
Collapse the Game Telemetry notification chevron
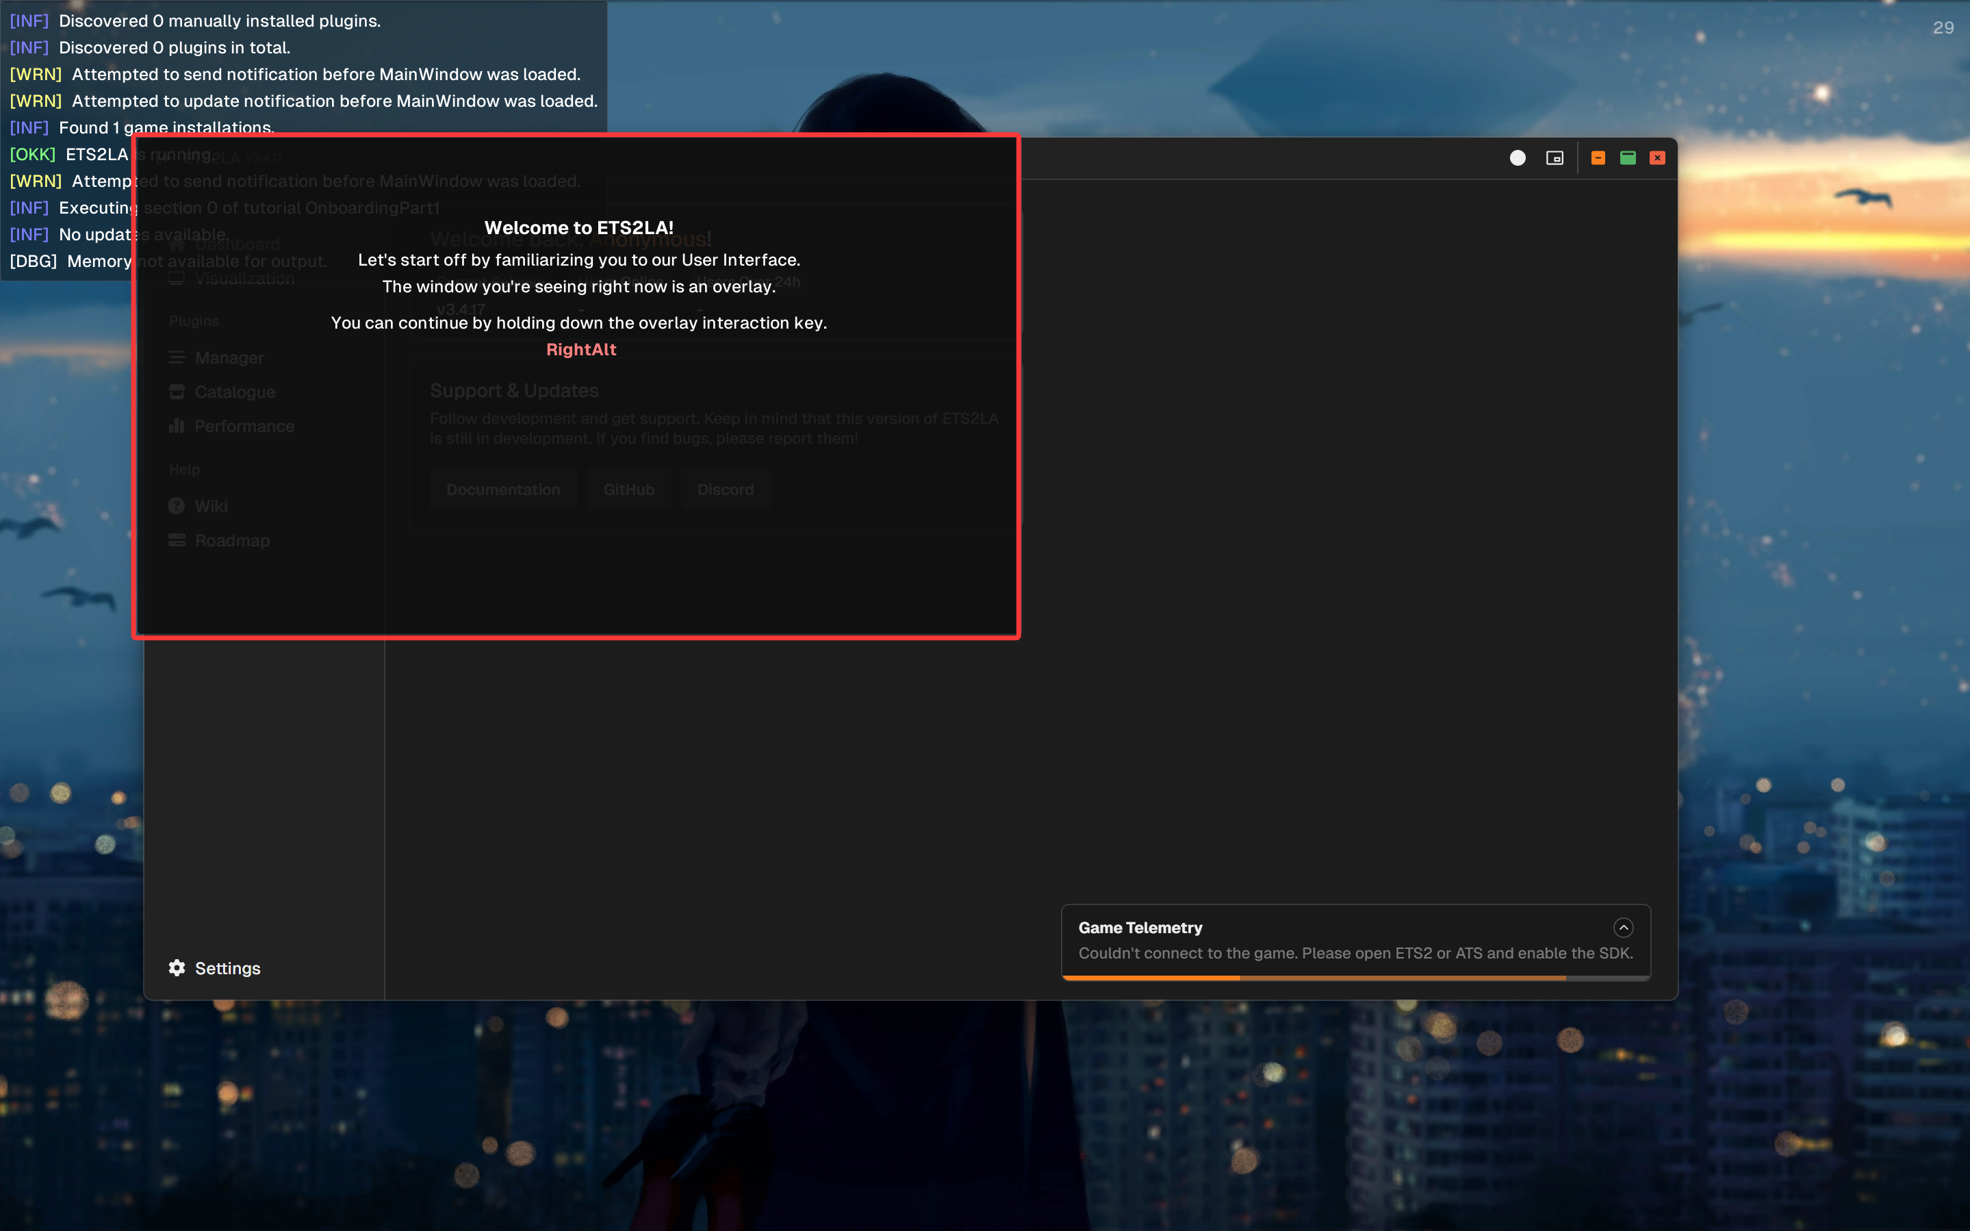point(1624,927)
